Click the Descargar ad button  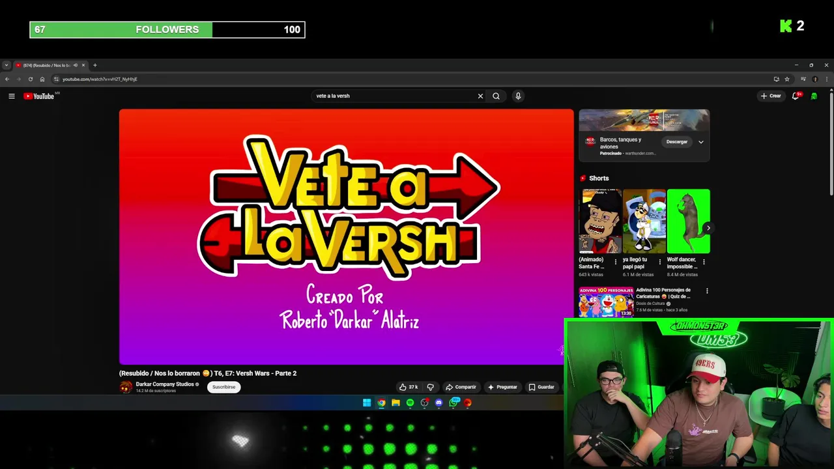[677, 142]
